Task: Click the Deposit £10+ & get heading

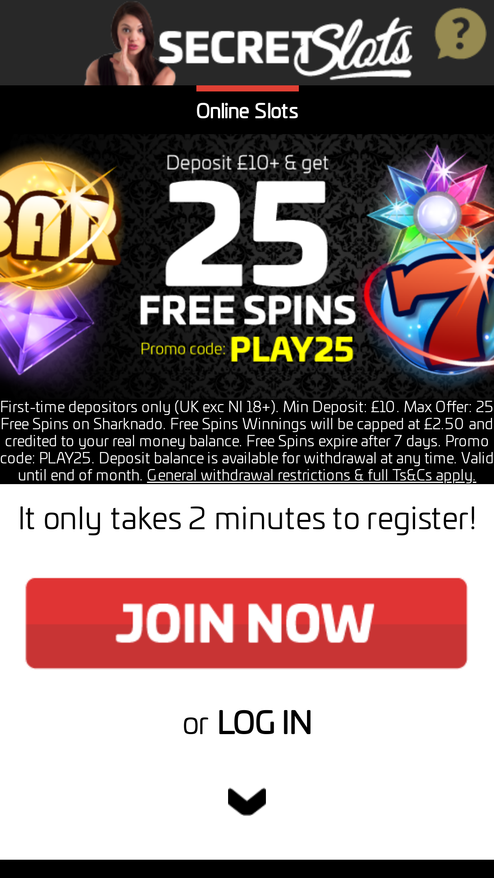Action: click(x=247, y=163)
